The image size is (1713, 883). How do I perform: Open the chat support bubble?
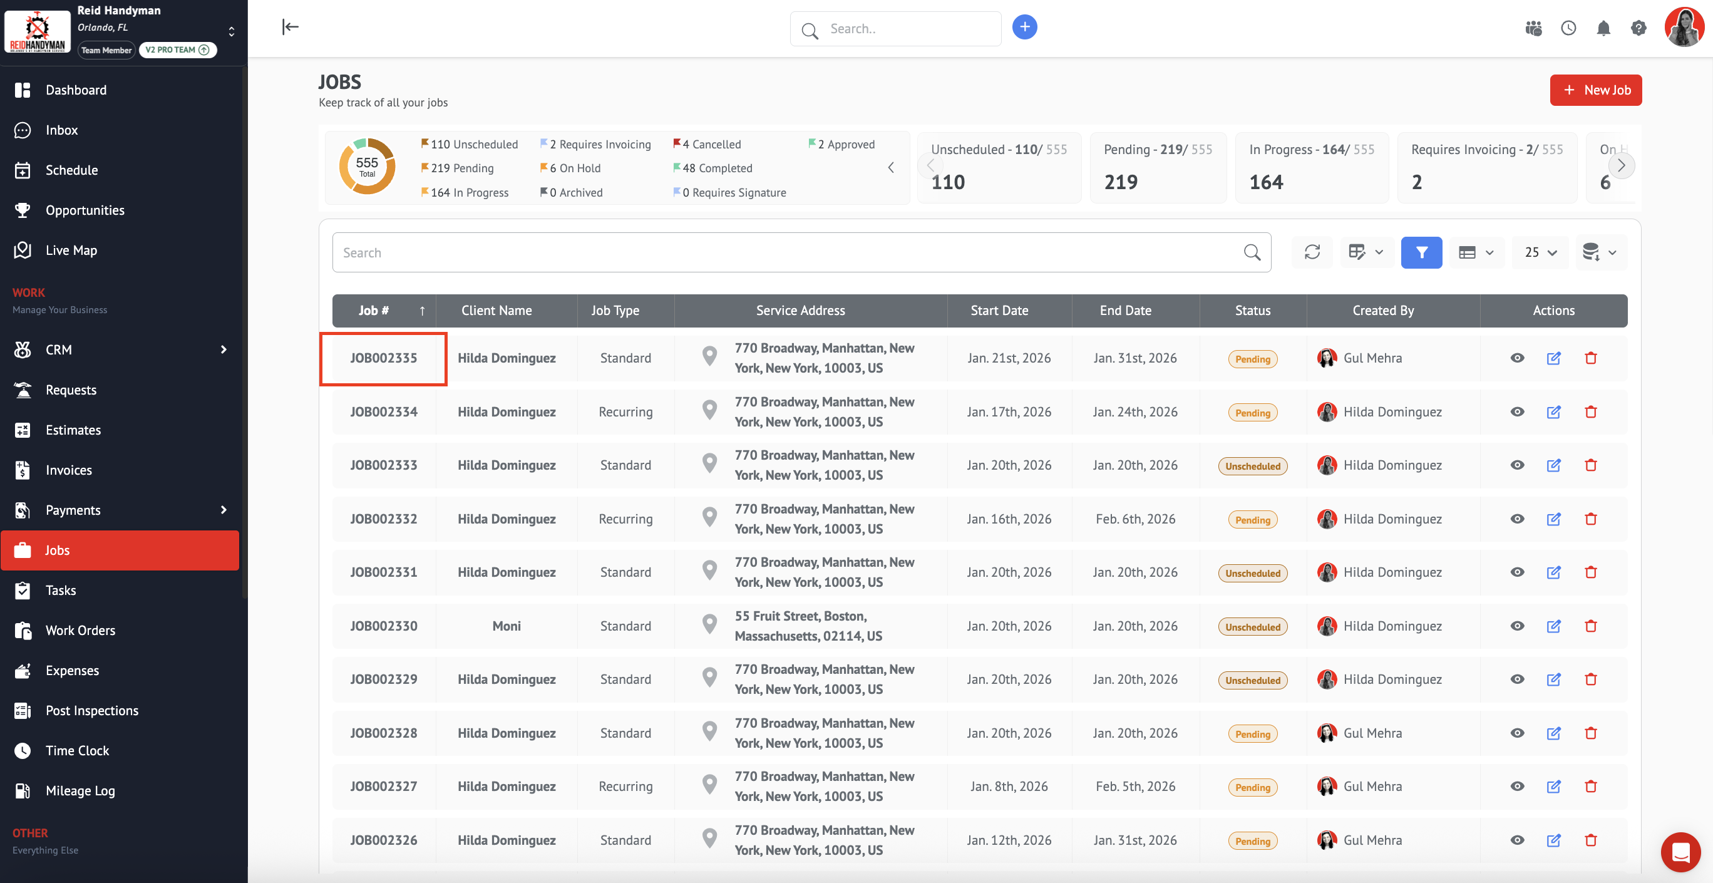pos(1680,852)
